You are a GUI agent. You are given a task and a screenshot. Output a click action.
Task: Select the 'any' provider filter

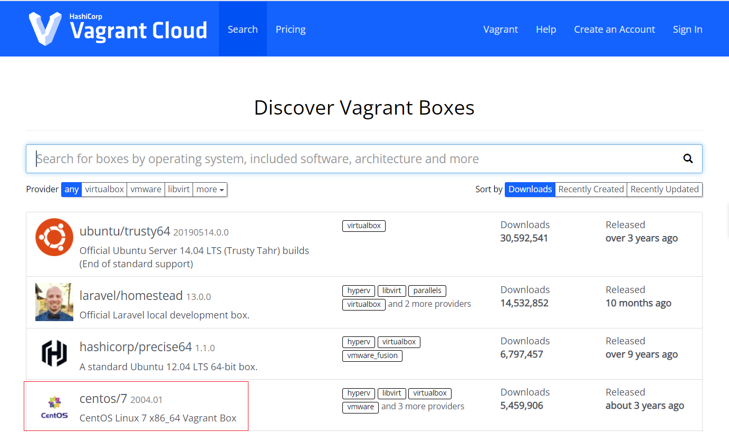[x=72, y=189]
